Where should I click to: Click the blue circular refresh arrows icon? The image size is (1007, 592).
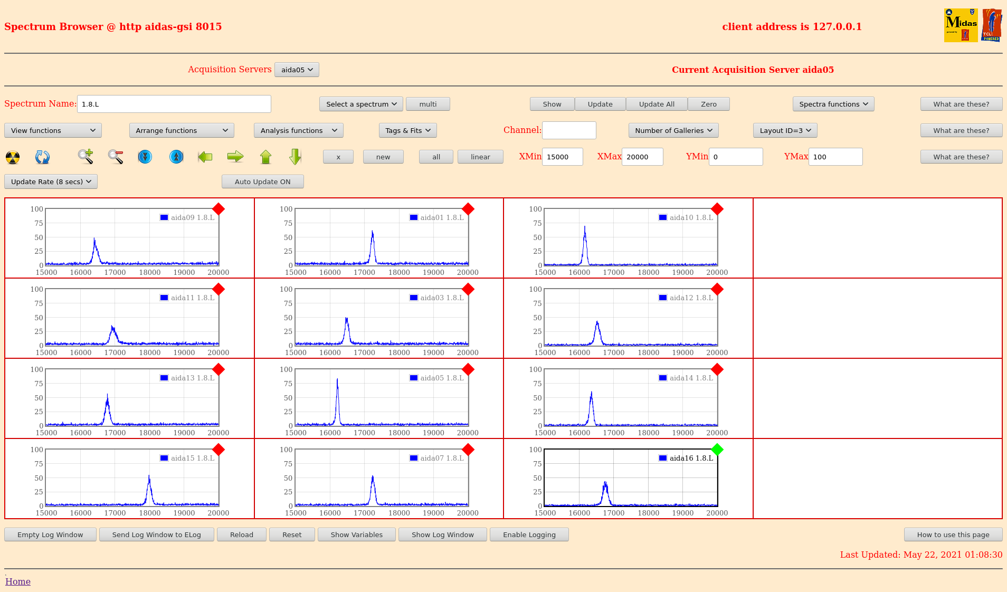click(x=42, y=157)
